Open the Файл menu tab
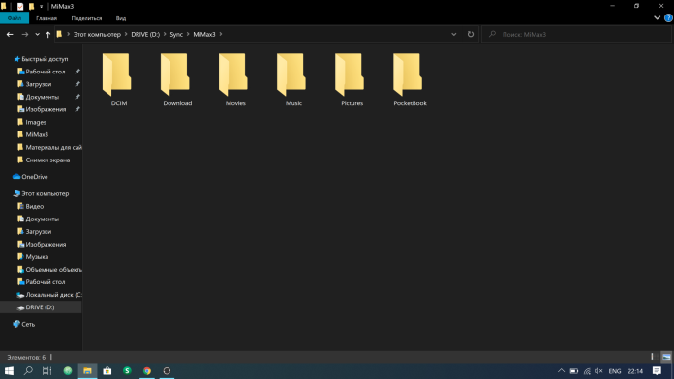This screenshot has height=379, width=674. tap(15, 18)
